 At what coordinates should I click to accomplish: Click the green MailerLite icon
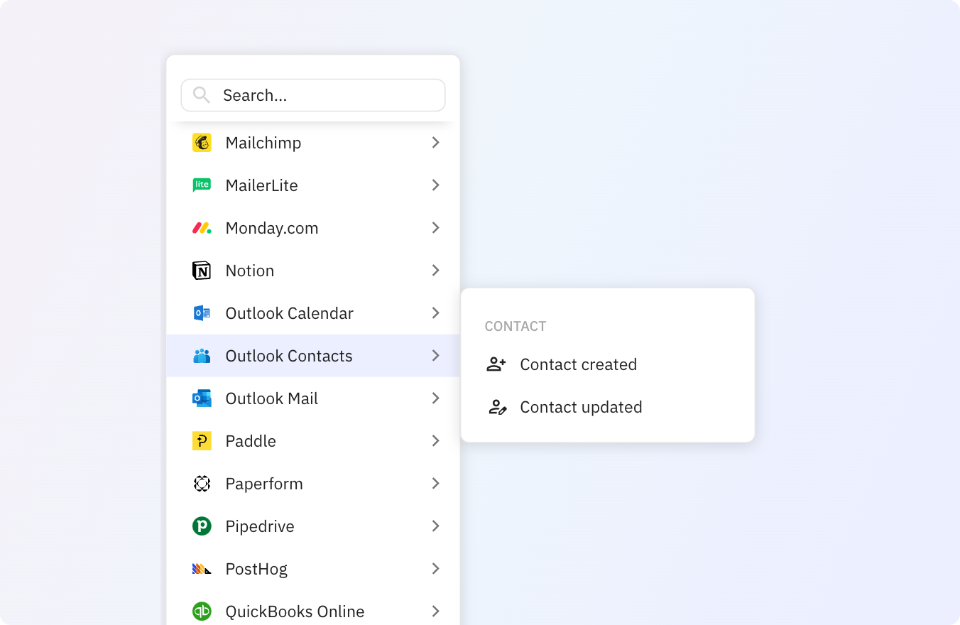point(202,185)
